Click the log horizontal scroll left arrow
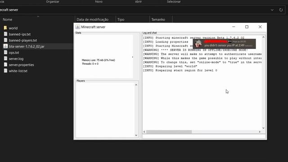288x162 pixels. 144,132
